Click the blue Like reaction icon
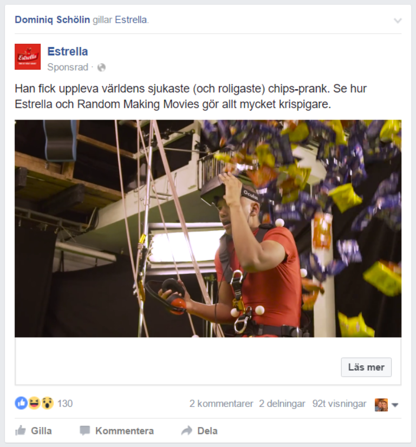 click(21, 403)
